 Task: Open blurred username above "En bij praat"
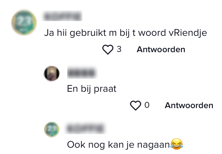click(x=82, y=73)
